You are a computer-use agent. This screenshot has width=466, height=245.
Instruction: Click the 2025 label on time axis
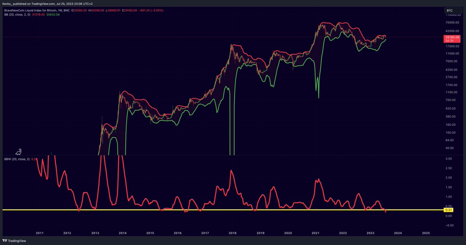pos(426,233)
